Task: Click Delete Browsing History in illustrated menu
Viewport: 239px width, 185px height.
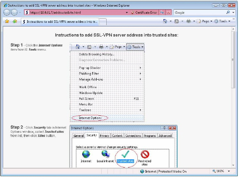Action: tap(97, 54)
